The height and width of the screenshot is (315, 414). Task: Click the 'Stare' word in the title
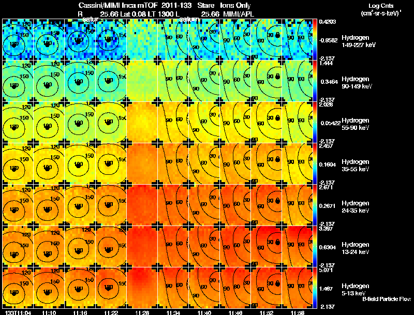tap(205, 6)
